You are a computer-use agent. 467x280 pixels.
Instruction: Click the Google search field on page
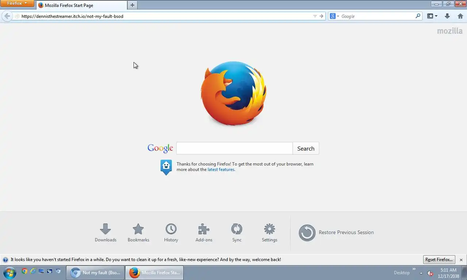pos(235,148)
